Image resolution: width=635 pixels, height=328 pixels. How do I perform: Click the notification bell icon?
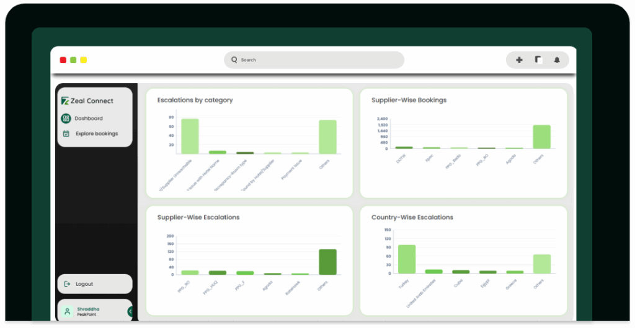pyautogui.click(x=556, y=60)
